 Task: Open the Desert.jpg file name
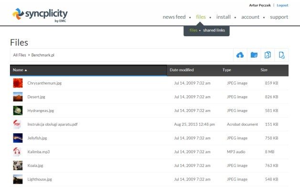point(36,97)
